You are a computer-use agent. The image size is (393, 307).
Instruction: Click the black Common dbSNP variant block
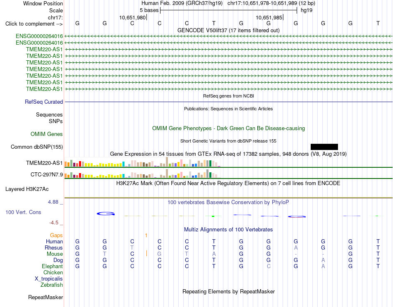point(324,147)
